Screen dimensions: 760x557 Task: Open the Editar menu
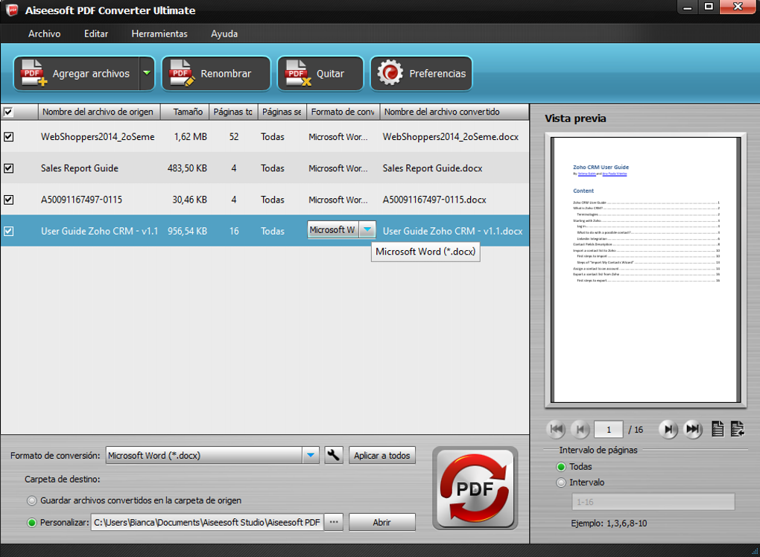click(96, 34)
